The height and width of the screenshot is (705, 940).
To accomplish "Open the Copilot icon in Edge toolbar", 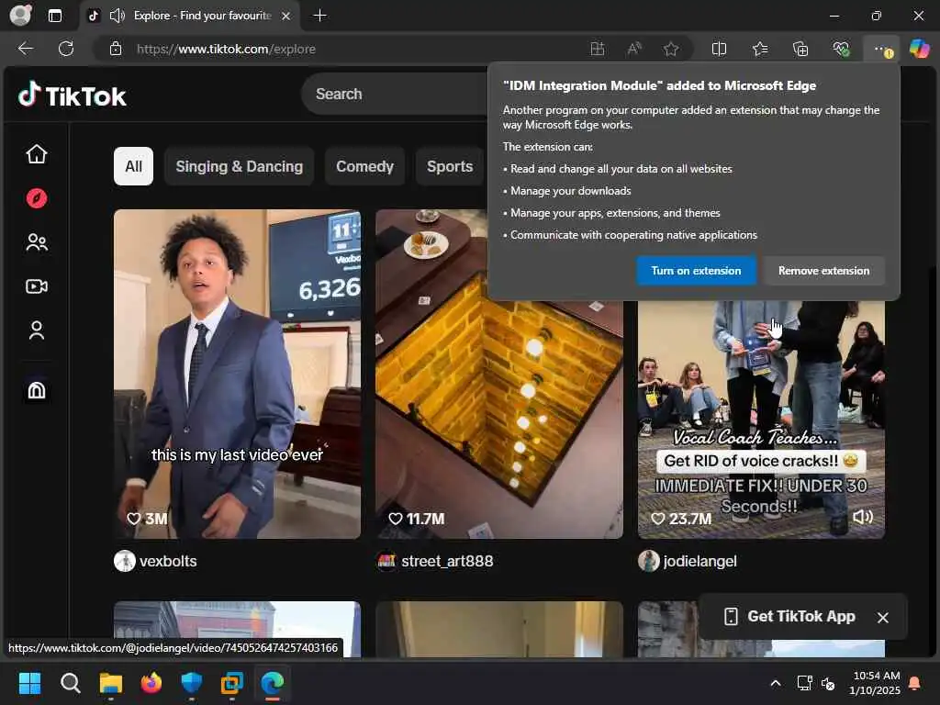I will click(x=919, y=49).
